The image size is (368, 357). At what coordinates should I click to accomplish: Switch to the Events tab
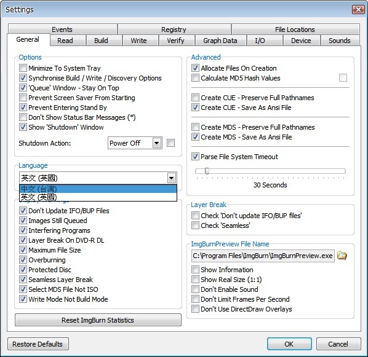62,29
